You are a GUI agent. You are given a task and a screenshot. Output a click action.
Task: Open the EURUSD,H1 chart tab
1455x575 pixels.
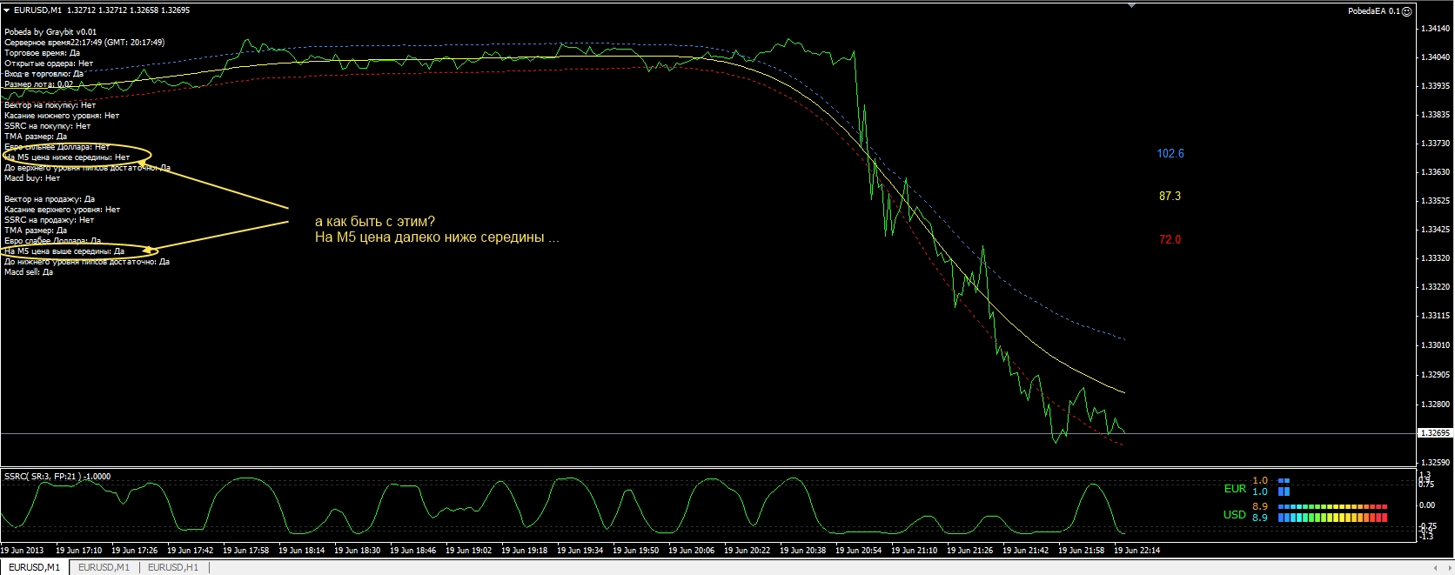[x=173, y=567]
